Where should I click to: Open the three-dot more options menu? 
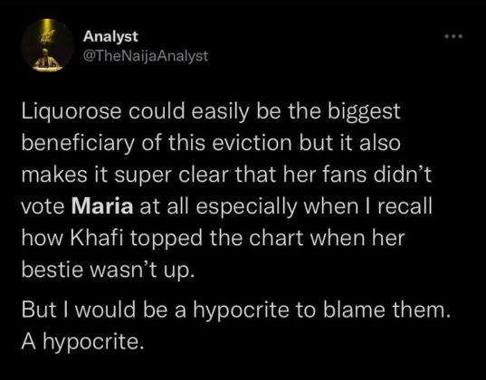[x=453, y=36]
